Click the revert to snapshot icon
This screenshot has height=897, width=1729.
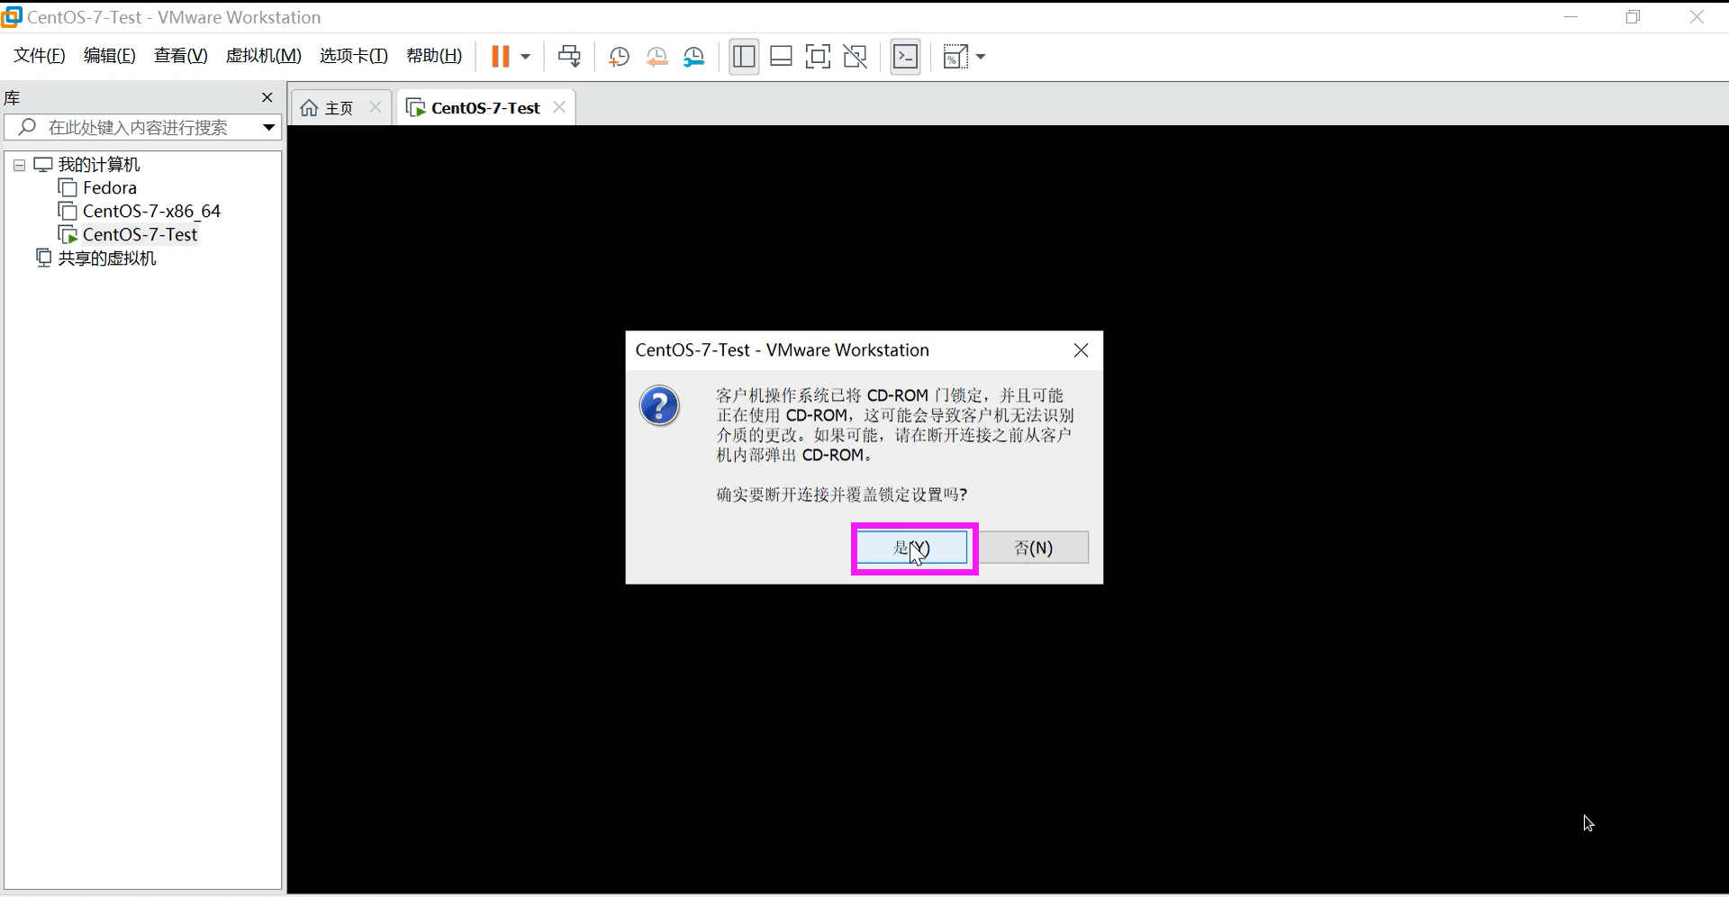click(x=656, y=57)
